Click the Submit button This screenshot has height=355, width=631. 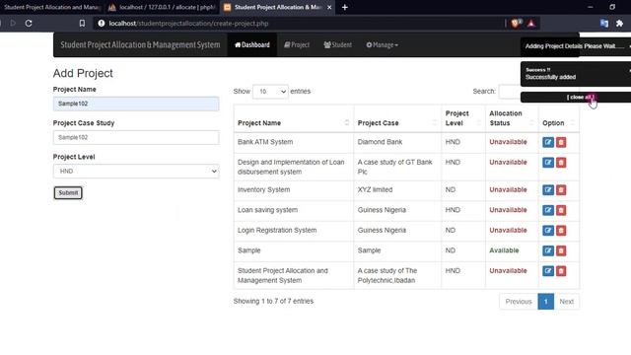click(x=68, y=193)
